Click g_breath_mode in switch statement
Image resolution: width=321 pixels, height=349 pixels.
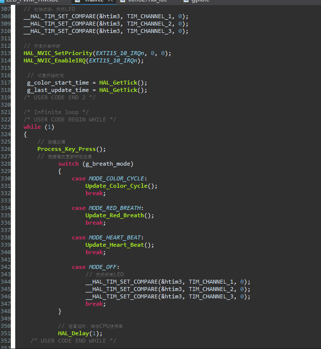click(108, 164)
